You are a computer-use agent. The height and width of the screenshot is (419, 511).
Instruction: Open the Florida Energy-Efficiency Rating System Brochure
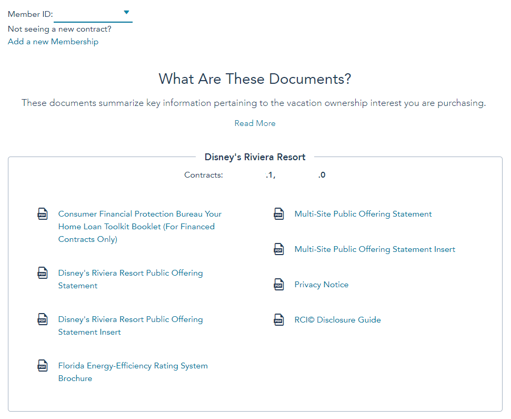pyautogui.click(x=133, y=372)
